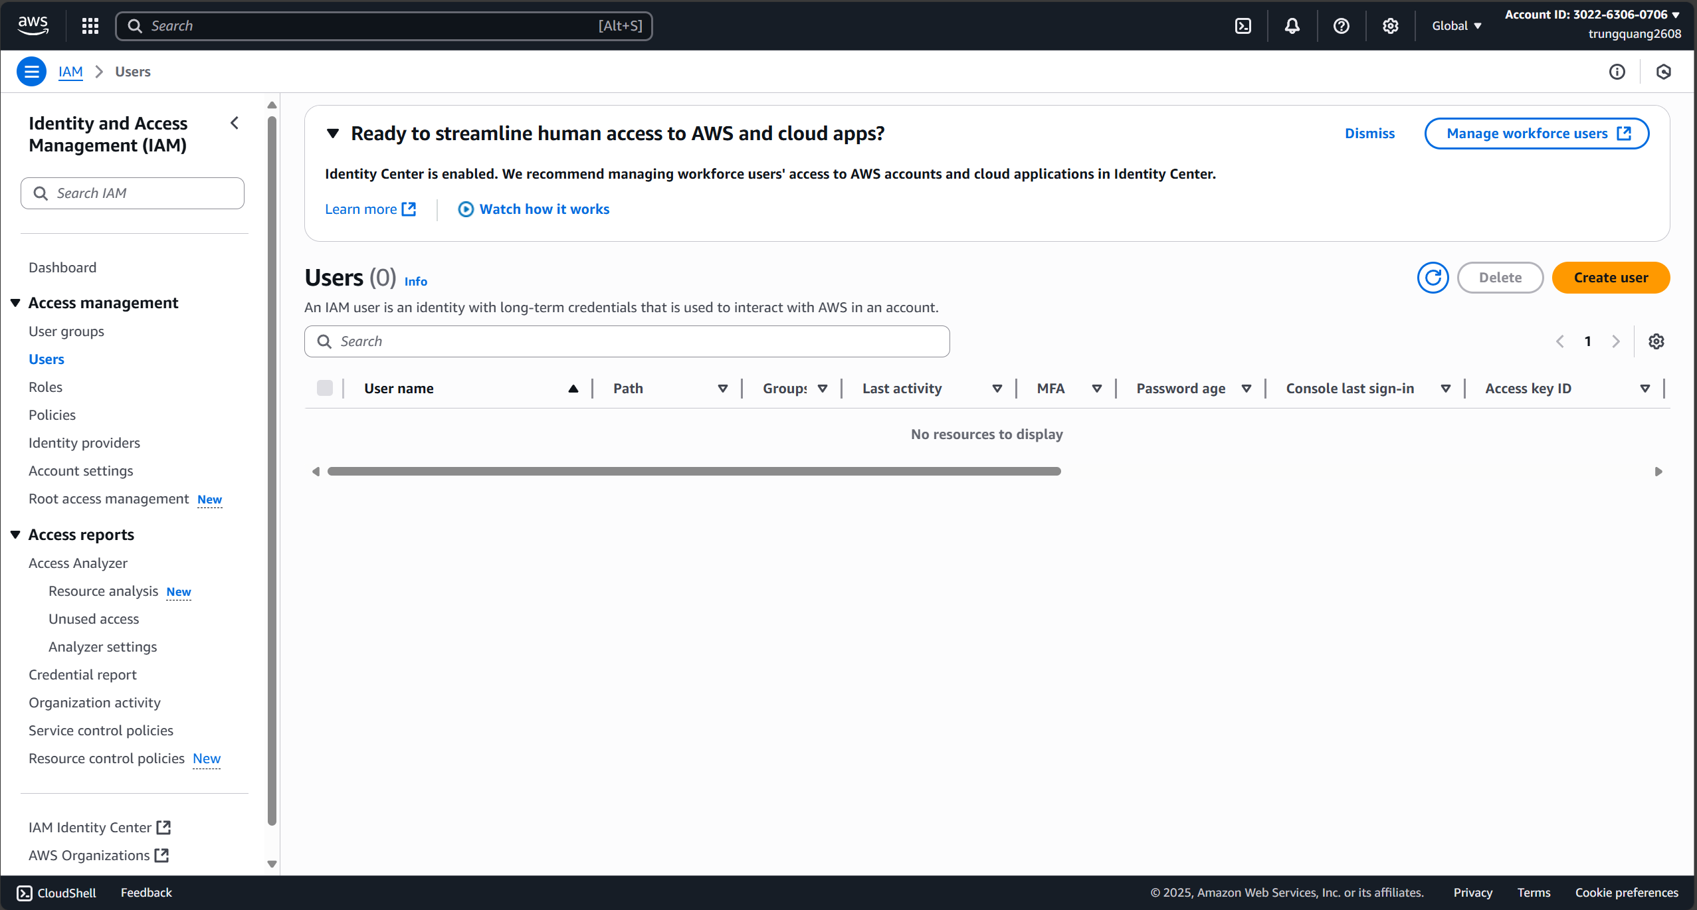Sort by Groups column arrow

click(822, 389)
